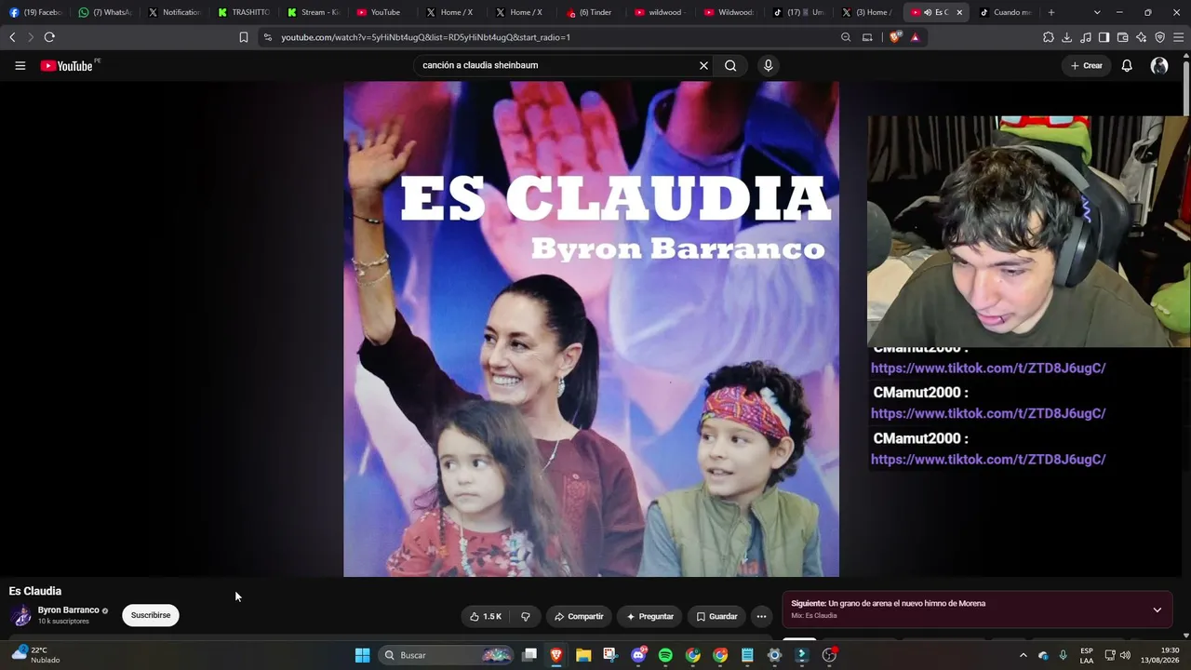Open Spotify from the taskbar
Viewport: 1191px width, 670px height.
coord(665,655)
